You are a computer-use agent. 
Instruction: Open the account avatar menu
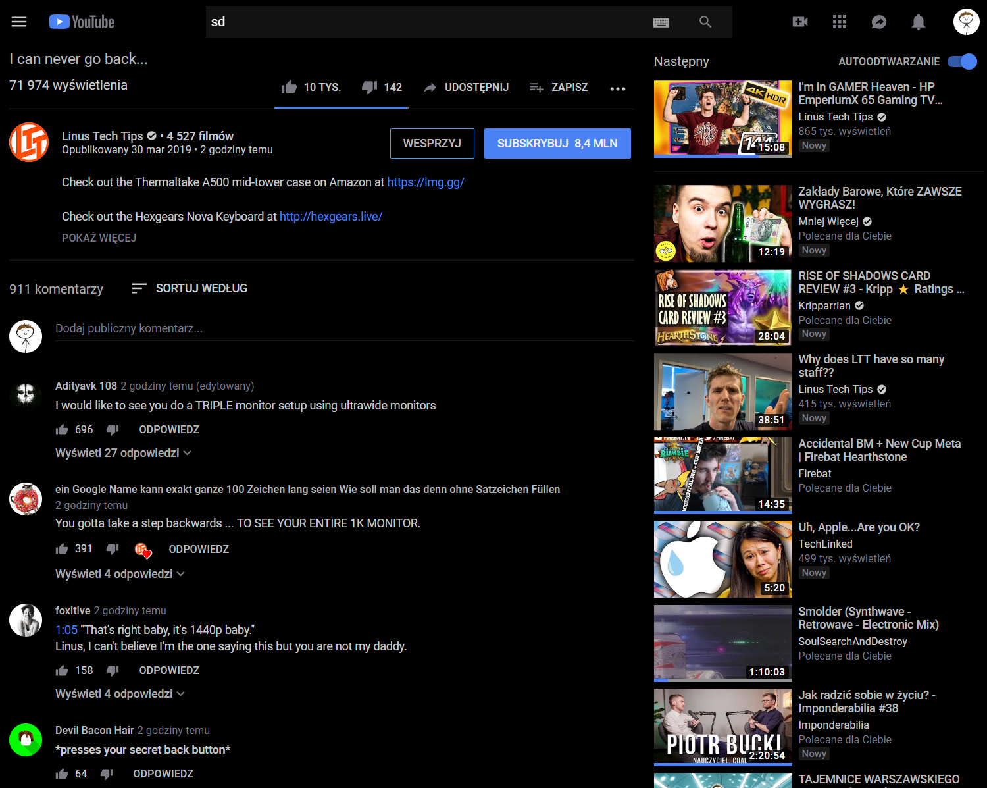pyautogui.click(x=967, y=22)
